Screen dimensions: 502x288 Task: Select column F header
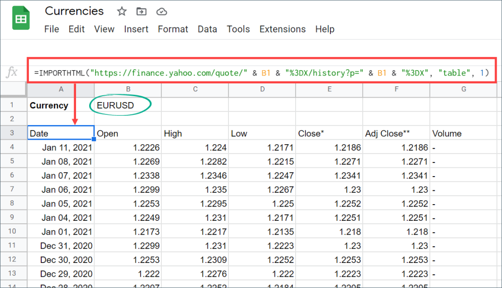pyautogui.click(x=396, y=89)
